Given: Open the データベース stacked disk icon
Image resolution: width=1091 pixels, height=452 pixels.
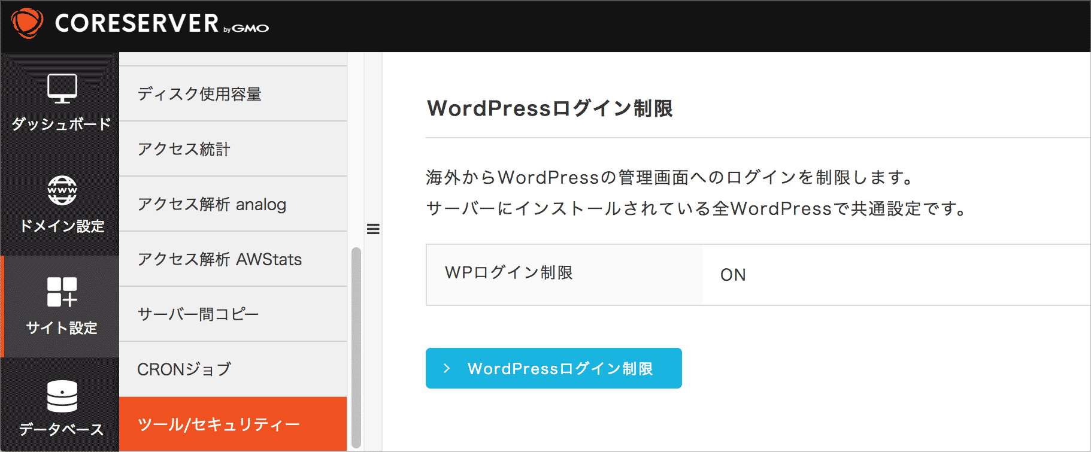Looking at the screenshot, I should [x=62, y=396].
